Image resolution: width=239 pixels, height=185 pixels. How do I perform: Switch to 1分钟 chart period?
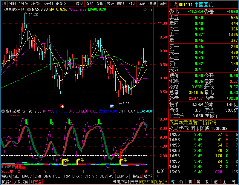[x=23, y=4]
